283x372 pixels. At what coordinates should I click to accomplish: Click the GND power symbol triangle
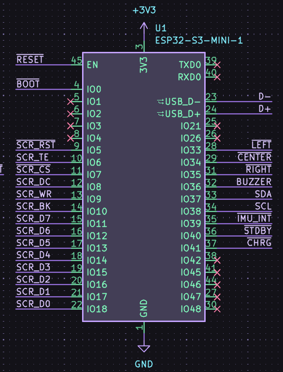(144, 348)
